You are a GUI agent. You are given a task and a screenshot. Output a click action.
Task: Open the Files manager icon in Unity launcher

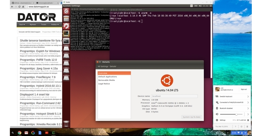click(66, 19)
